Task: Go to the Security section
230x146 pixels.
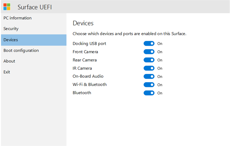Action: [11, 29]
